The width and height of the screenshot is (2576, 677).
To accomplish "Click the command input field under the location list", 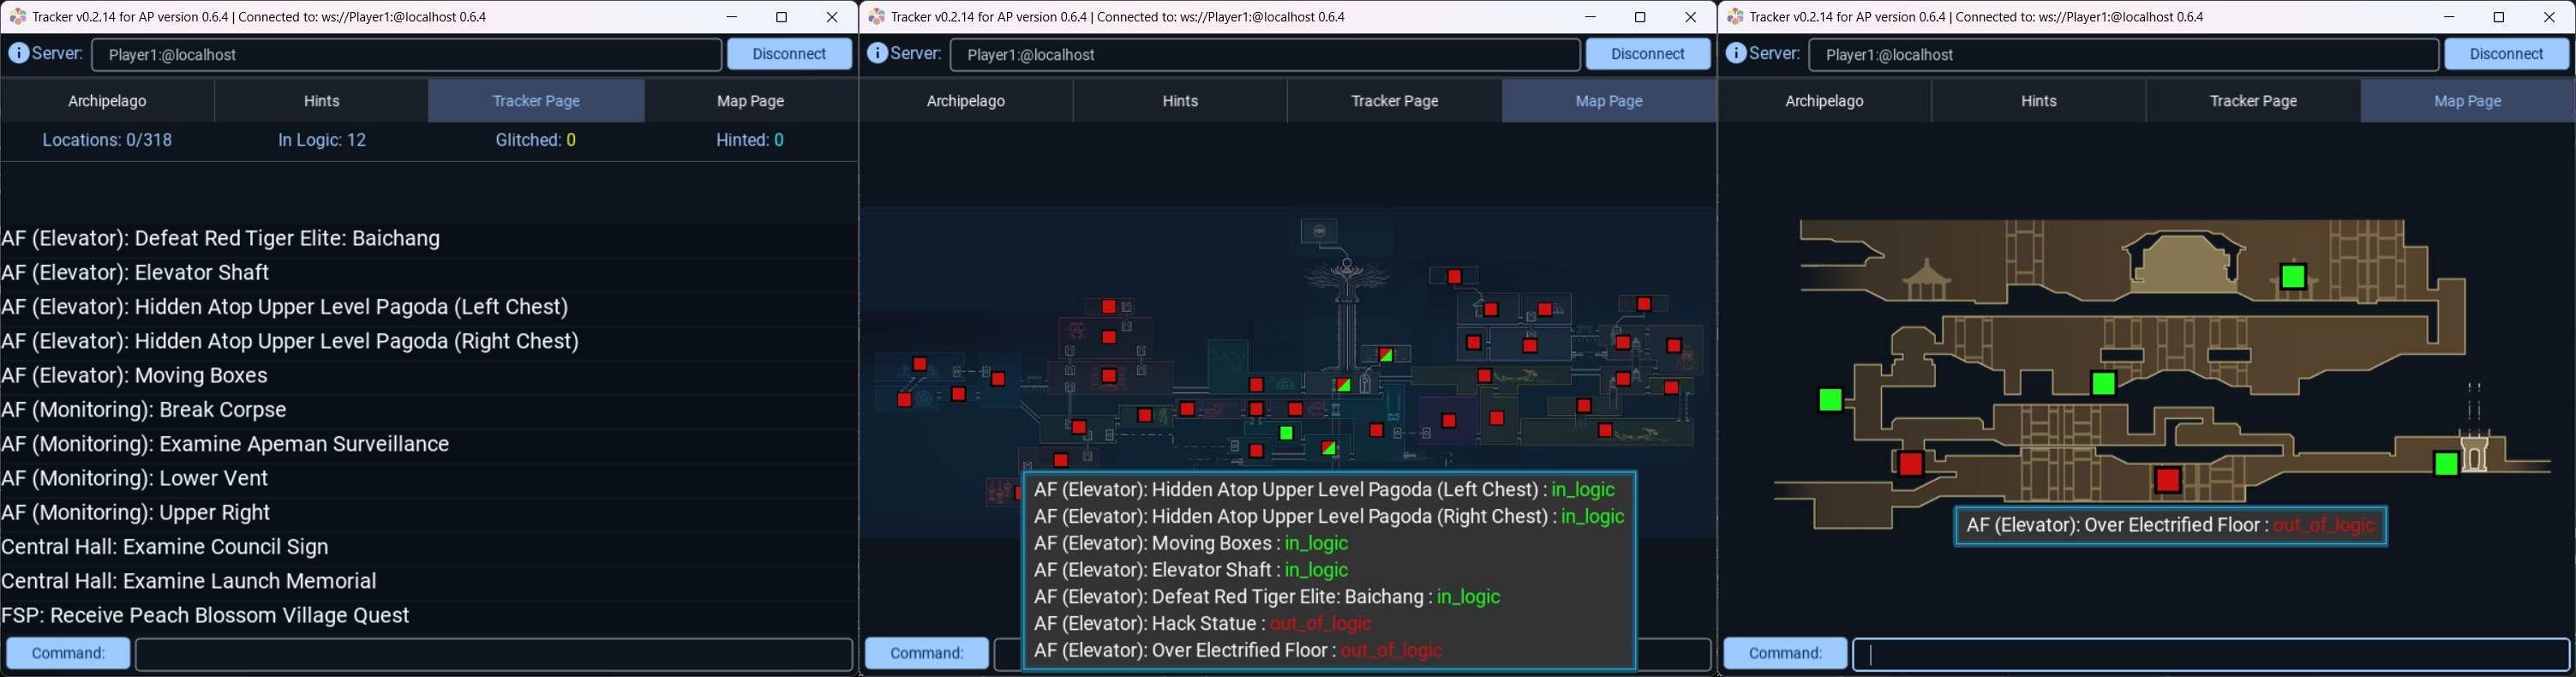I will coord(493,654).
